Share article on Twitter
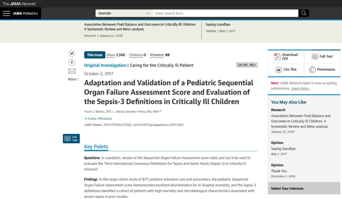The image size is (342, 199). 72,53
